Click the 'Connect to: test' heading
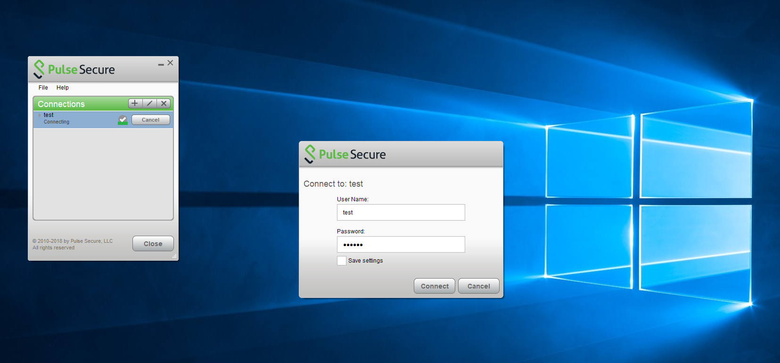 tap(333, 184)
